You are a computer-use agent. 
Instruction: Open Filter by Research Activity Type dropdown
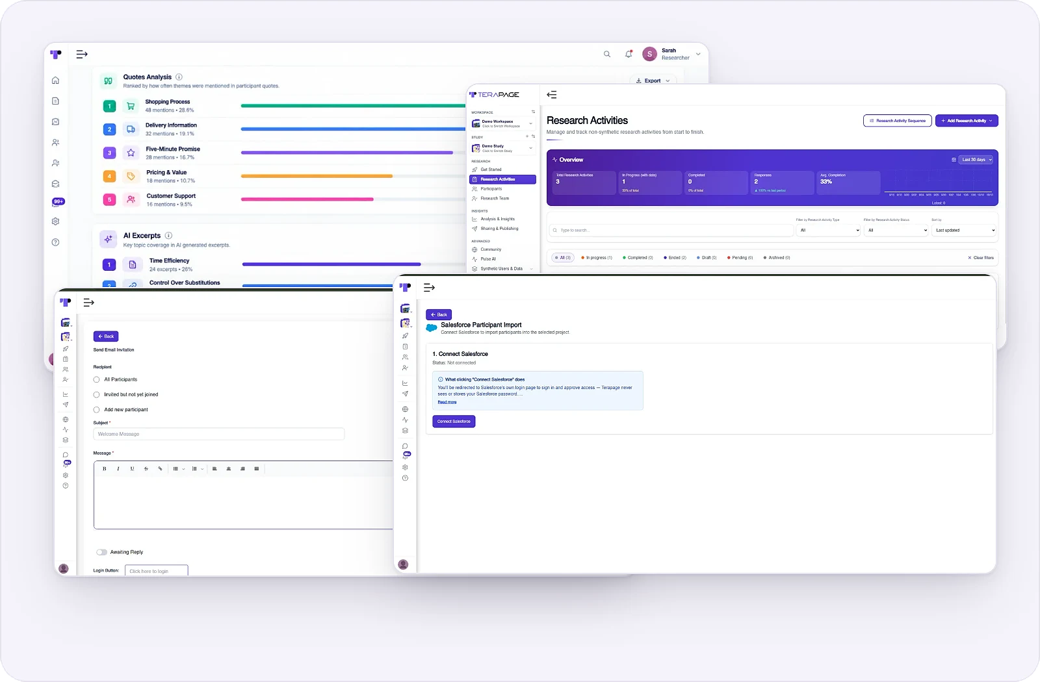(829, 230)
